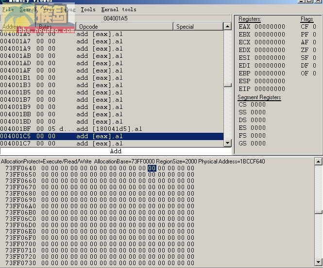Select instruction row at address 004001A7
The width and height of the screenshot is (323, 268).
[112, 41]
